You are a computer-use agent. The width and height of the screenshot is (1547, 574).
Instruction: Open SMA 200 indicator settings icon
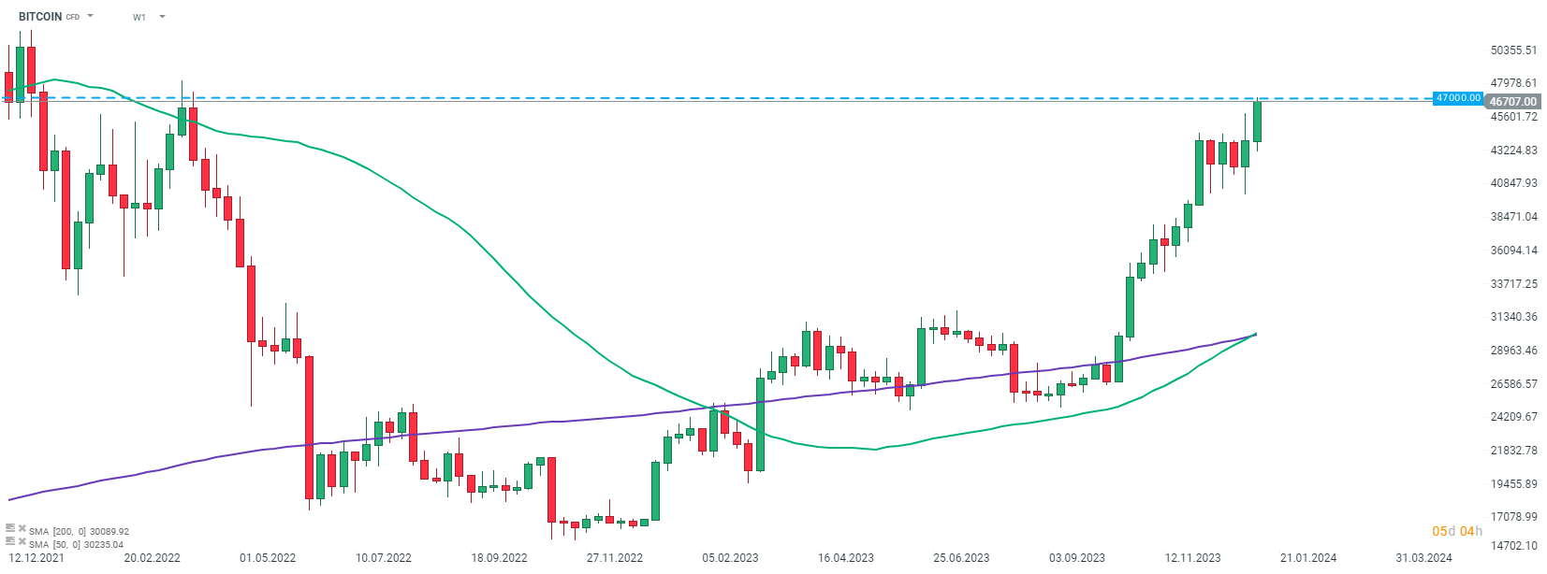[10, 530]
